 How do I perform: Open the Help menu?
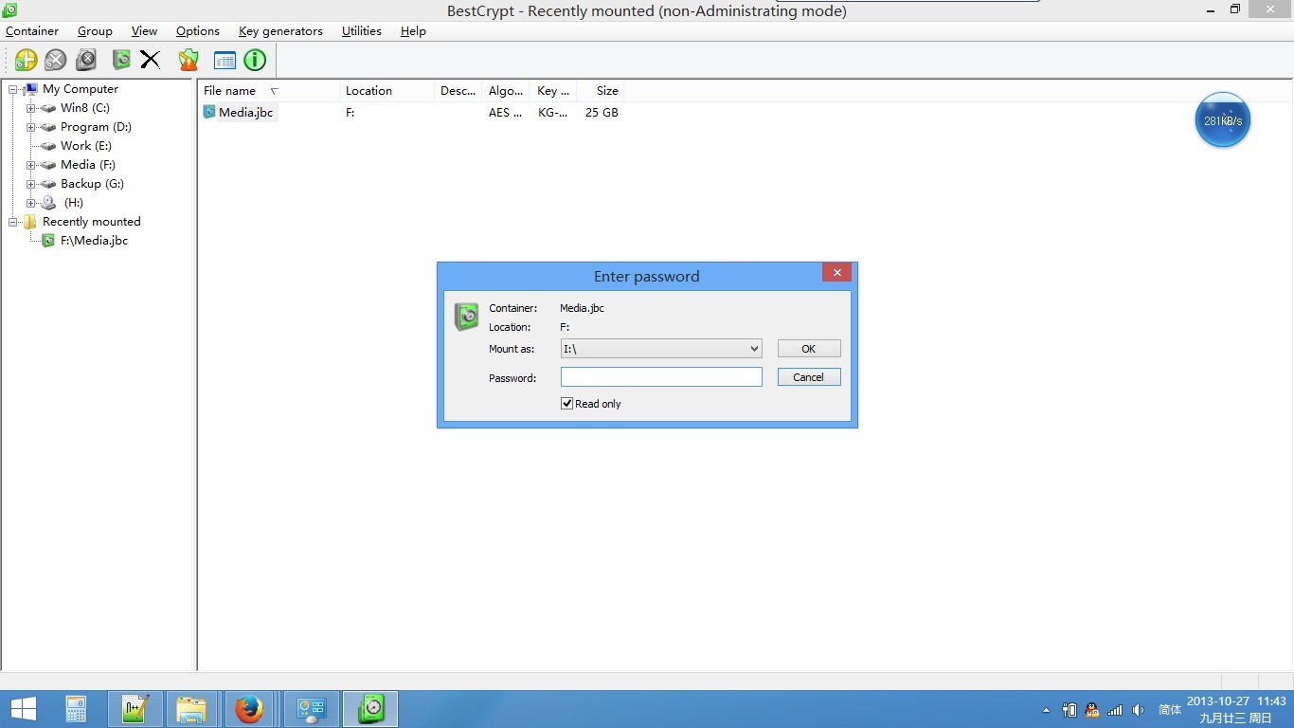[413, 31]
